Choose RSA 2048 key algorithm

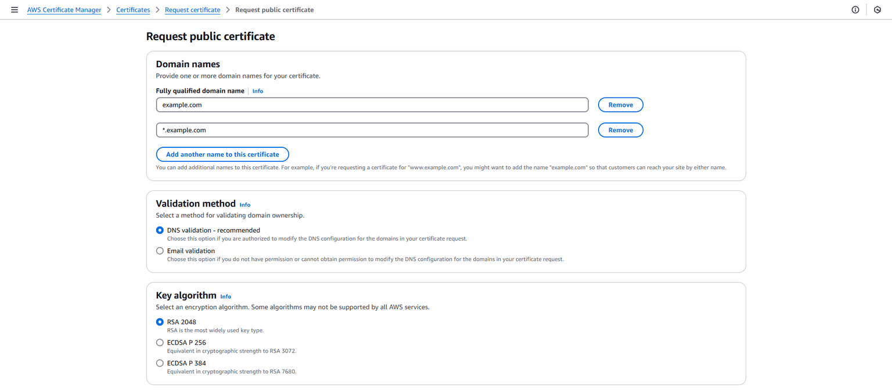point(160,322)
